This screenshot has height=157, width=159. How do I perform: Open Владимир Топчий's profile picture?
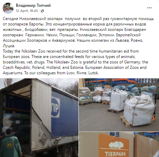pos(8,8)
